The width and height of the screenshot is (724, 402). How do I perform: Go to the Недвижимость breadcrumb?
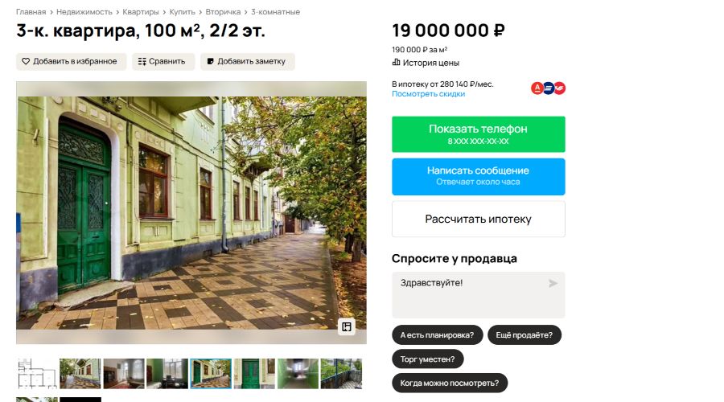pos(84,12)
